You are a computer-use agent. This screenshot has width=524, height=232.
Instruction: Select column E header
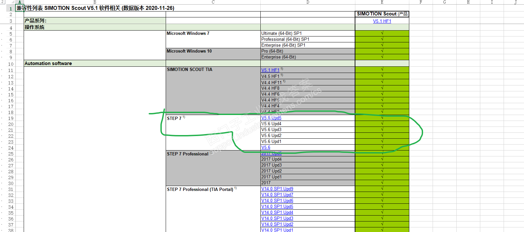pyautogui.click(x=382, y=2)
